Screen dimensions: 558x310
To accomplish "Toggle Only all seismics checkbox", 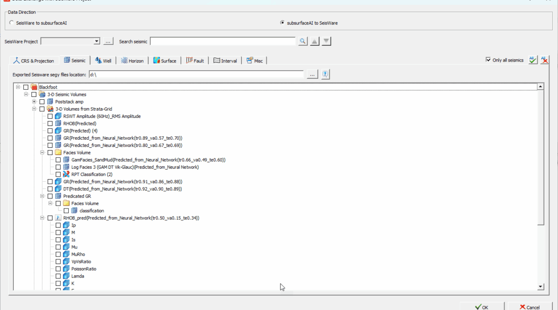I will (x=488, y=60).
